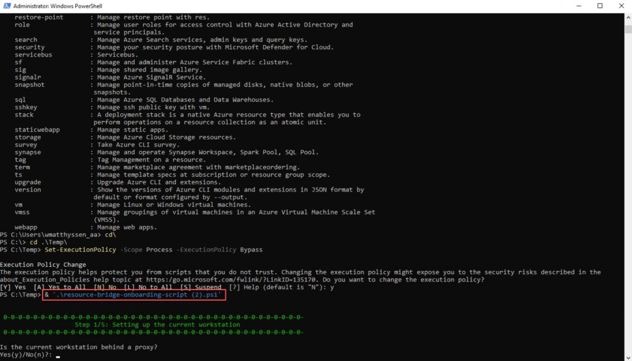The image size is (632, 361).
Task: Click the scrollbar up arrow
Action: click(x=626, y=17)
